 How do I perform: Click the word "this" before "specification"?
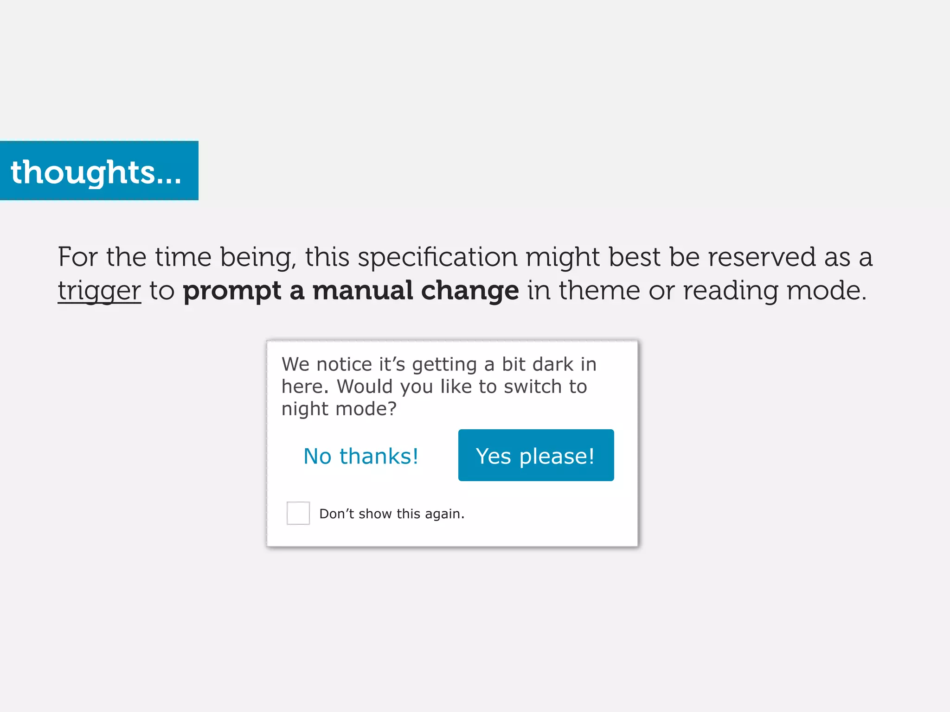pos(327,257)
